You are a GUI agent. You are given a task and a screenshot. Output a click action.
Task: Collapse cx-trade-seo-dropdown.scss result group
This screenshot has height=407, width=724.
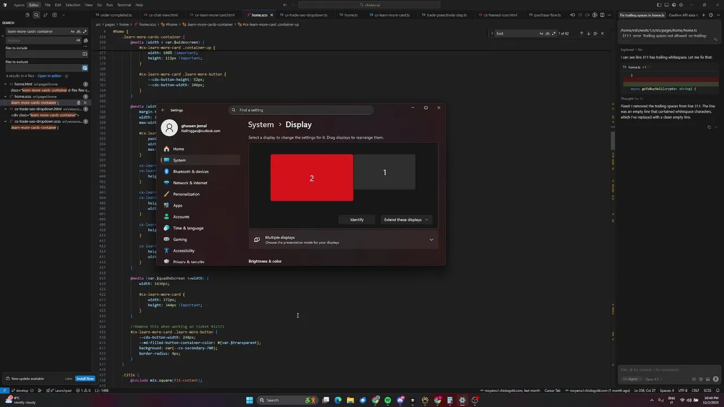5,122
